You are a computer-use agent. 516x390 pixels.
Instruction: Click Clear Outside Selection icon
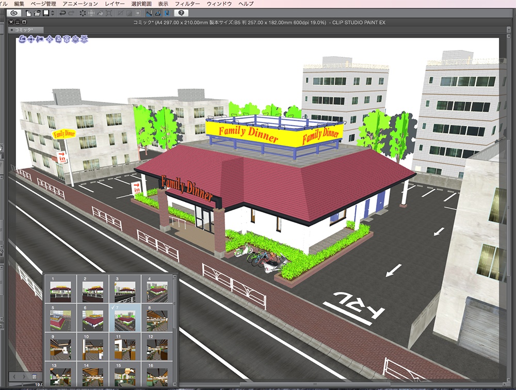(x=91, y=13)
